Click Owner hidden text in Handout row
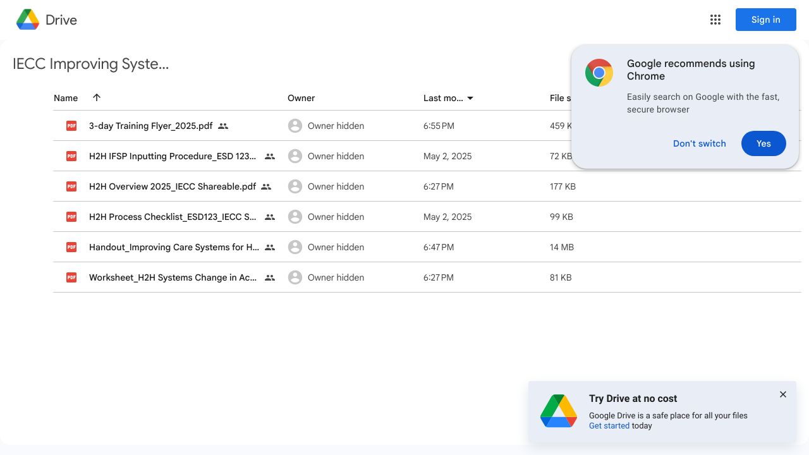Screen dimensions: 809x455 [x=336, y=247]
